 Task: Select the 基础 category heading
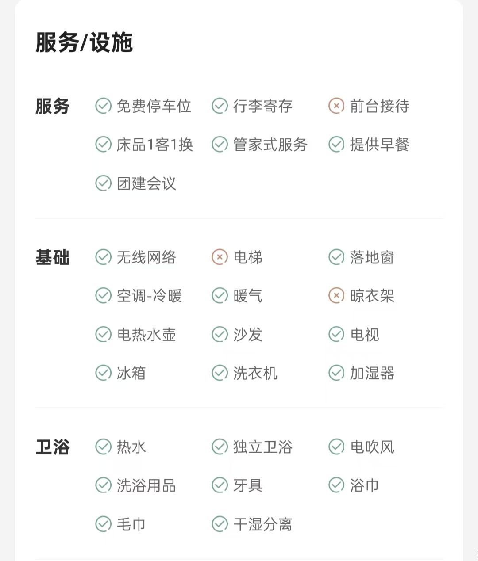tap(53, 257)
